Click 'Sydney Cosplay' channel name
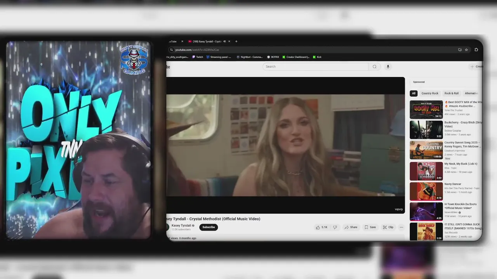Image resolution: width=497 pixels, height=279 pixels. [453, 131]
